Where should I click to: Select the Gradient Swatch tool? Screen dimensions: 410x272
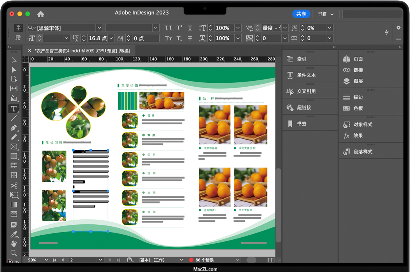click(x=14, y=205)
